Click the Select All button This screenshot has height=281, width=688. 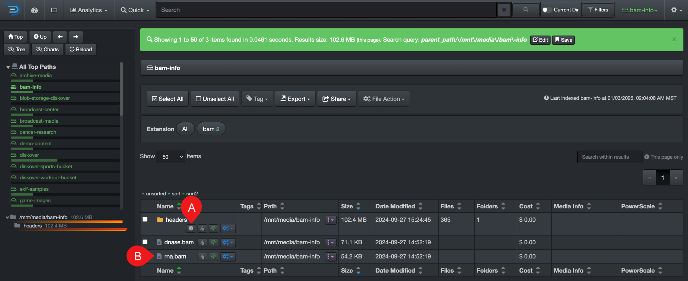(168, 99)
